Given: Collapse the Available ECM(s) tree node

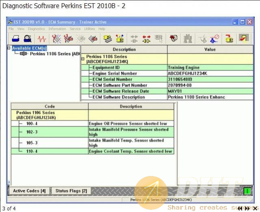Looking at the screenshot, I should (x=9, y=48).
